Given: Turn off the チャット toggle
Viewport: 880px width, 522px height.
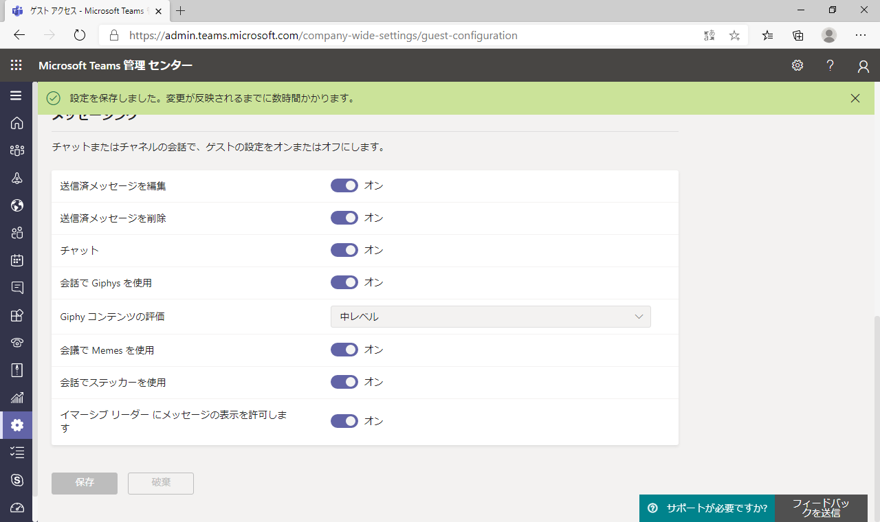Looking at the screenshot, I should click(344, 250).
